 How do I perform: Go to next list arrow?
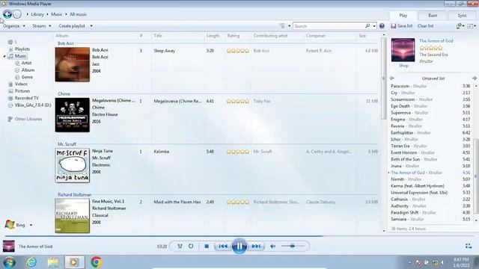point(475,78)
